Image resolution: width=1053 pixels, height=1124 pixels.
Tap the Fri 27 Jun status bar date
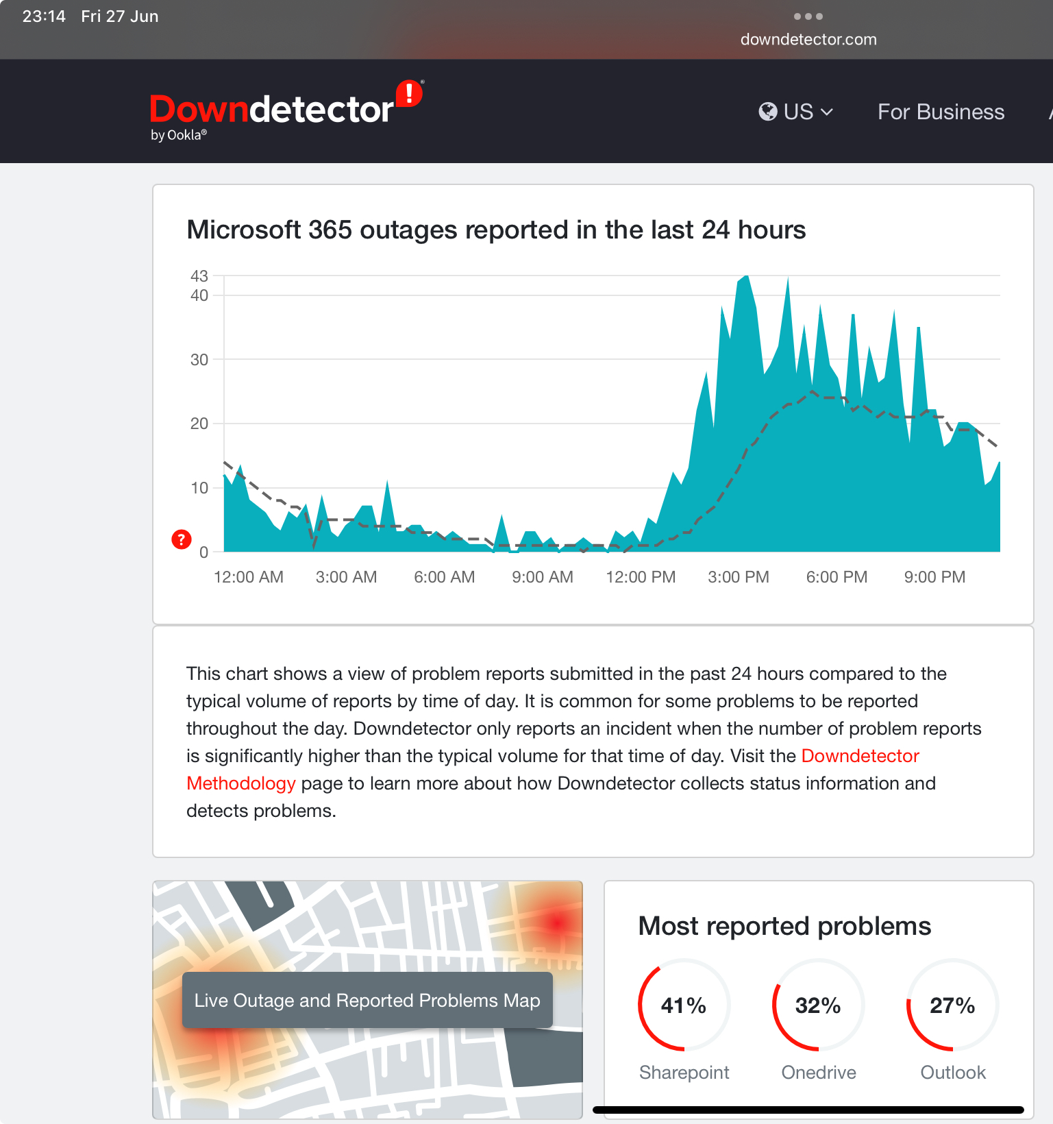(120, 16)
